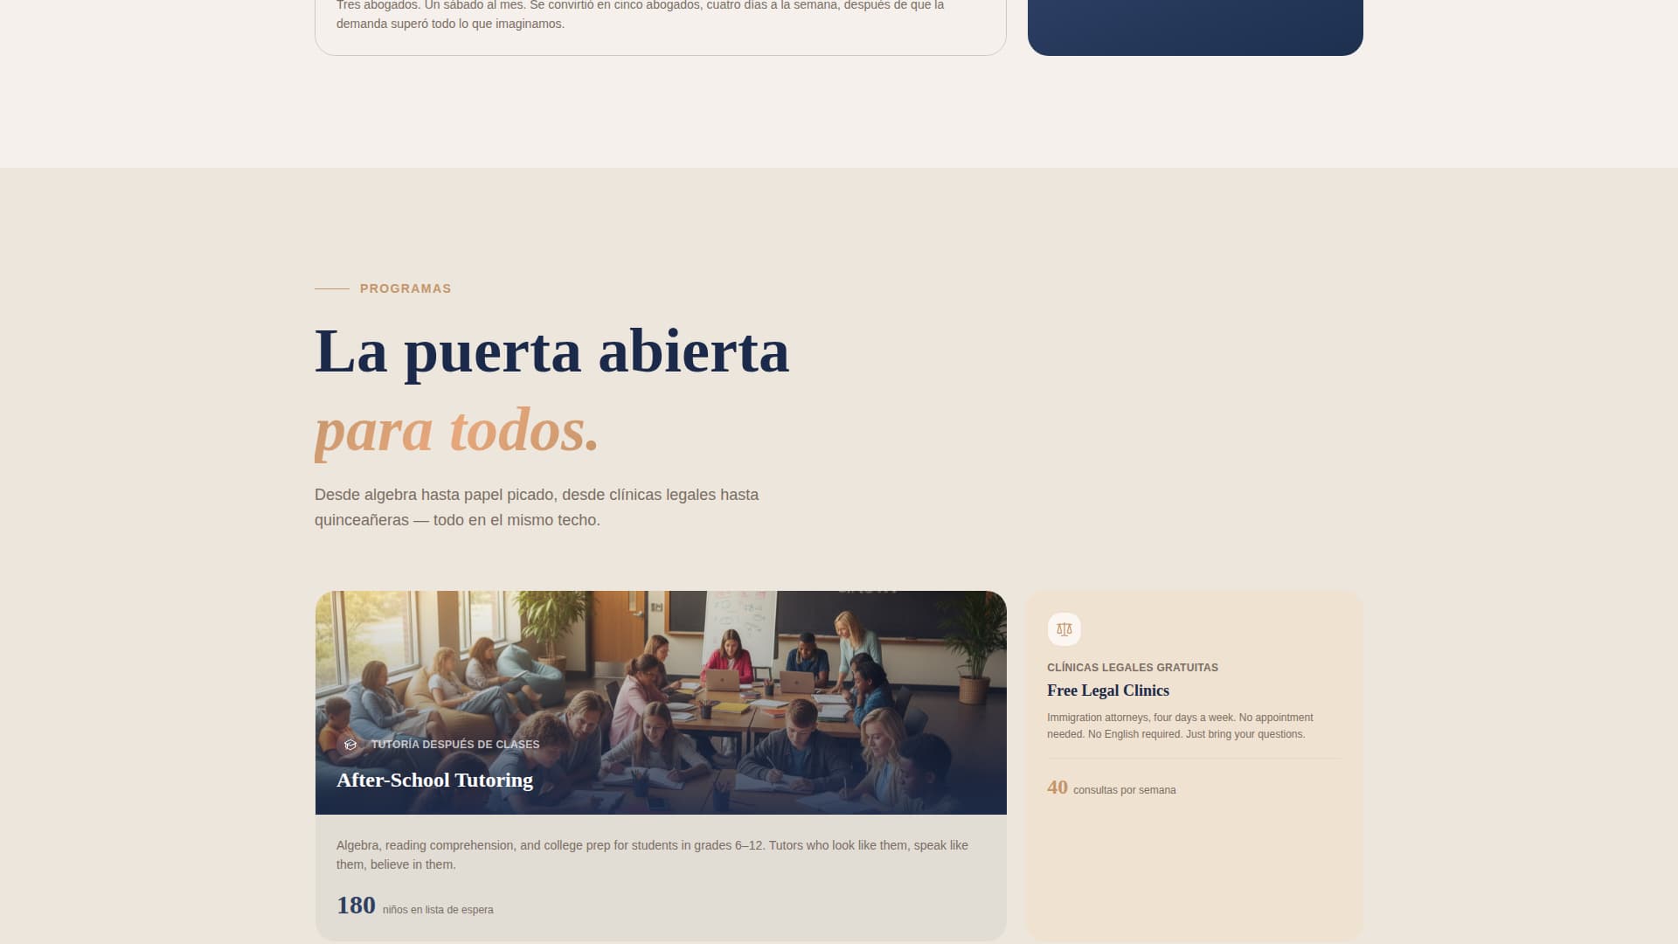
Task: Click the PROGRAMAS section label
Action: (405, 288)
